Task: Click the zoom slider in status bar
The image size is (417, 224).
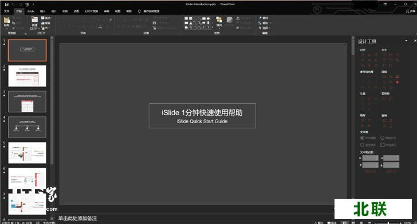Action: [x=388, y=223]
